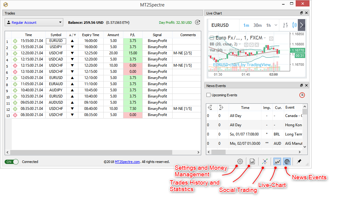Image resolution: width=337 pixels, height=200 pixels.
Task: Click the MT2Spectre logo icon in title bar
Action: (6, 5)
